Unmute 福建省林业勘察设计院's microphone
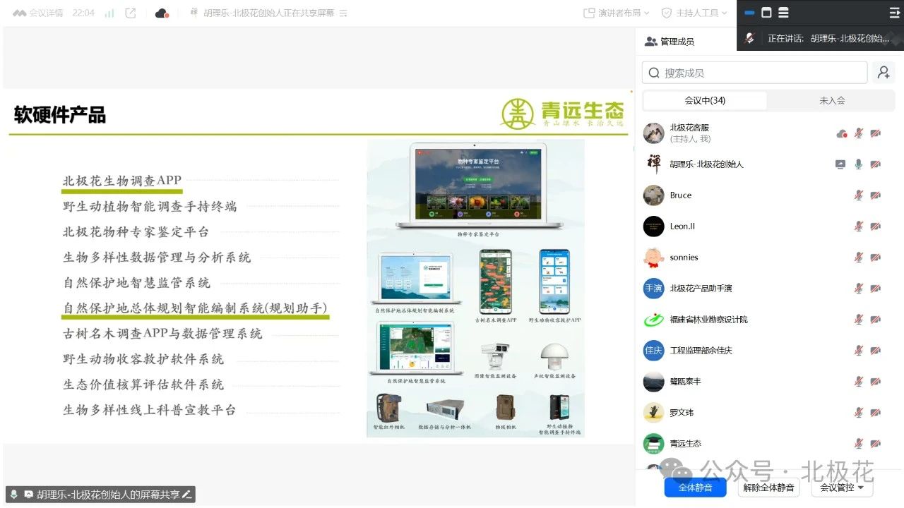This screenshot has width=904, height=508. click(859, 320)
